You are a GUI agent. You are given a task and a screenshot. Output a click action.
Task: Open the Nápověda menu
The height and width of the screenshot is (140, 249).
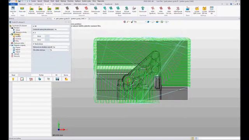click(101, 1)
